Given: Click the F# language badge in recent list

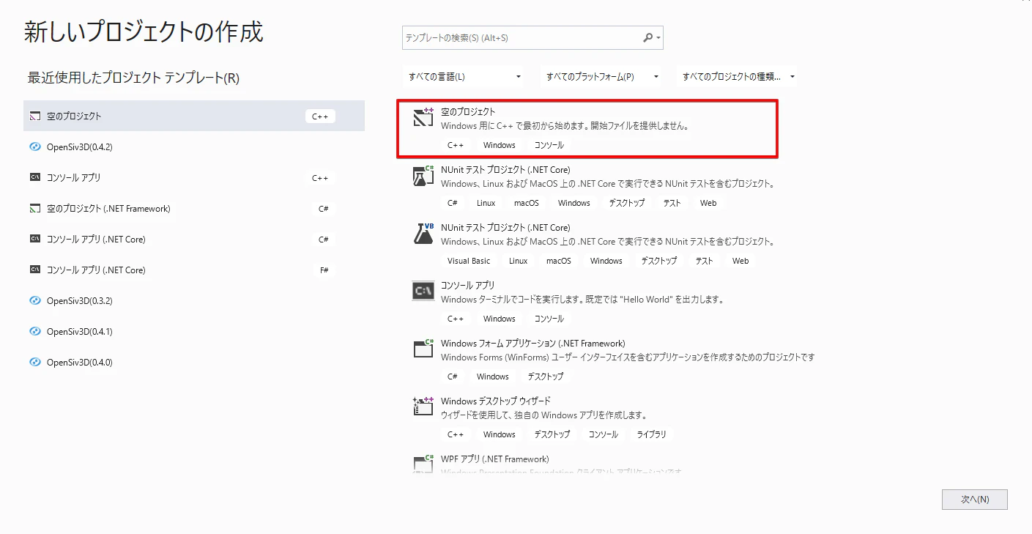Looking at the screenshot, I should point(324,270).
